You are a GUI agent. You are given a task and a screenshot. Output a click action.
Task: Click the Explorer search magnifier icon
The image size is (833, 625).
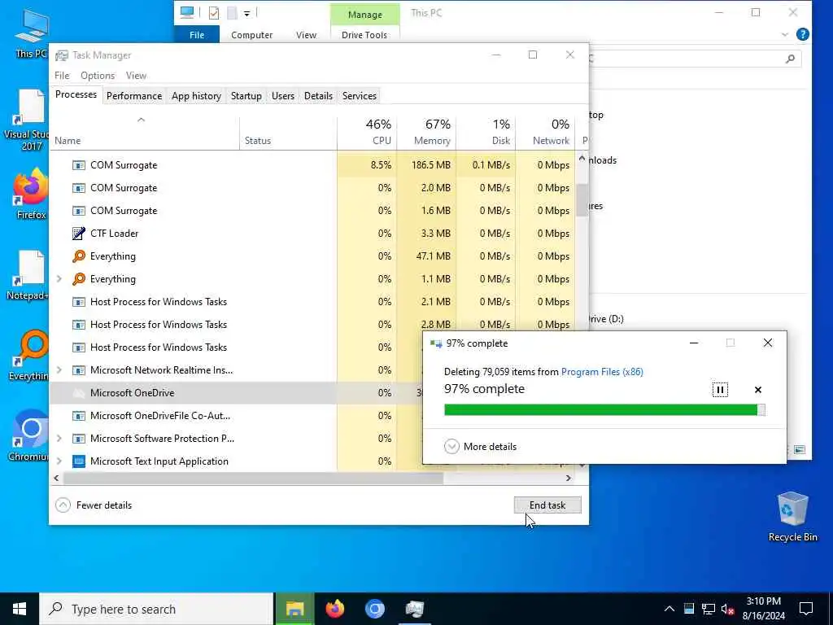[790, 59]
